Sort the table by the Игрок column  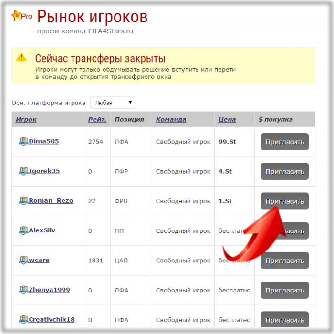tap(26, 119)
